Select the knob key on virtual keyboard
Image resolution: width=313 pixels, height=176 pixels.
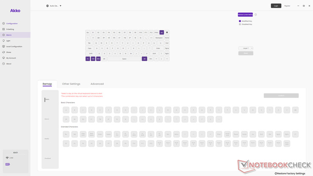(x=167, y=32)
